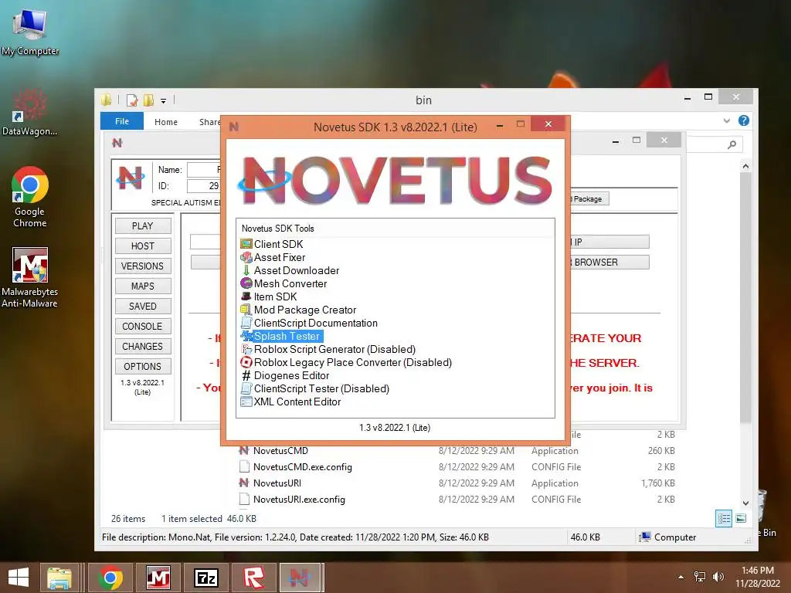Select the Asset Fixer icon
This screenshot has width=791, height=593.
(246, 257)
